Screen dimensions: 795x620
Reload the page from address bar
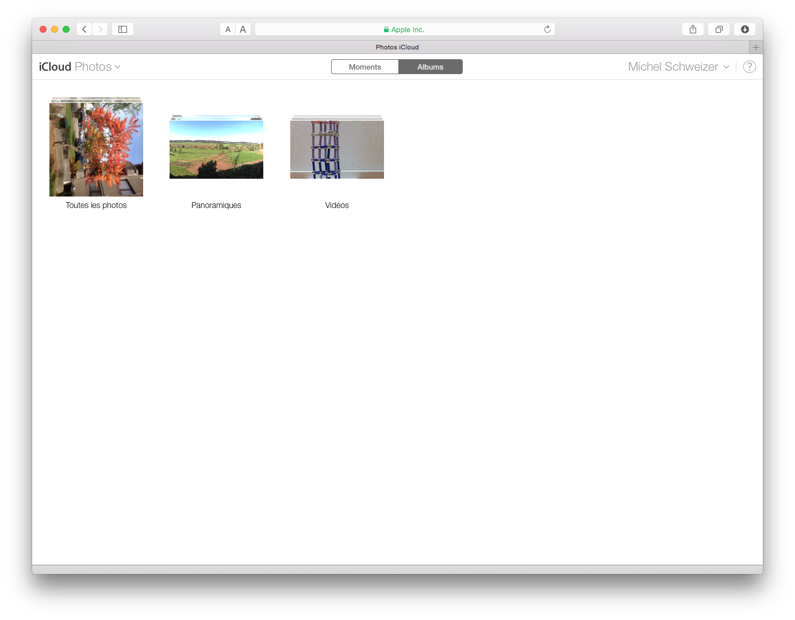coord(547,29)
